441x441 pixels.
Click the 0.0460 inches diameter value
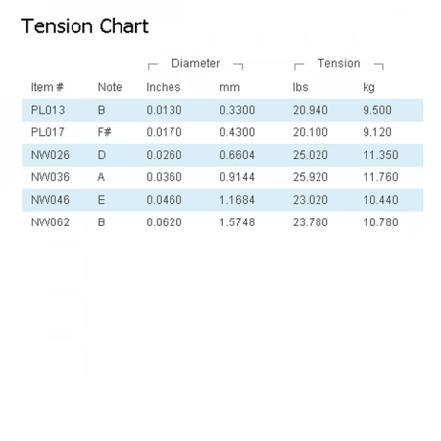click(164, 200)
